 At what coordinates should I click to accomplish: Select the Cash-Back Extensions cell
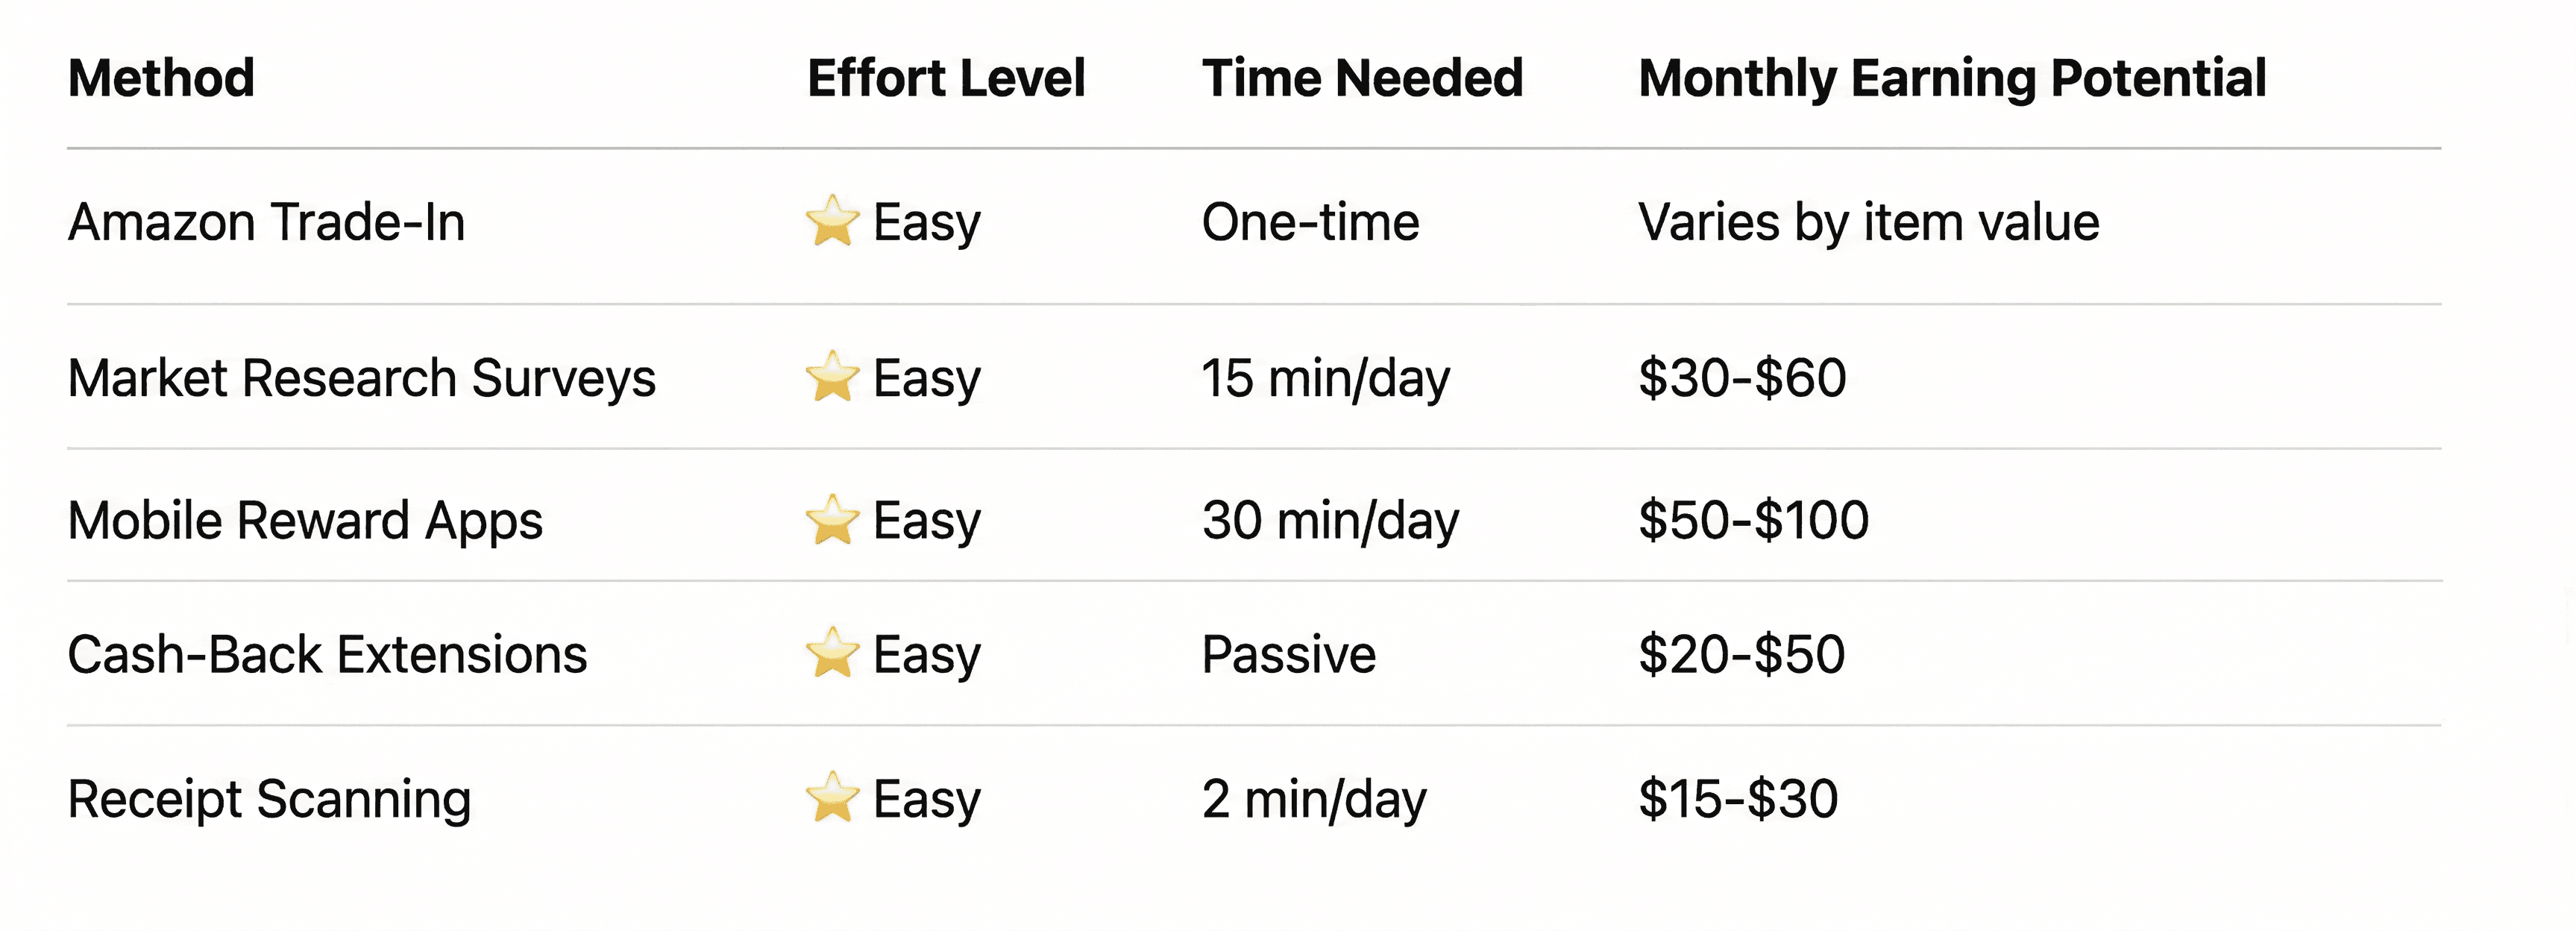tap(327, 655)
